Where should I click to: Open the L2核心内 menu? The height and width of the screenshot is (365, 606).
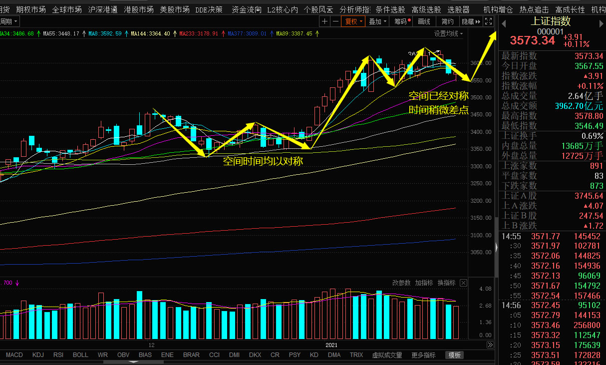pos(283,9)
